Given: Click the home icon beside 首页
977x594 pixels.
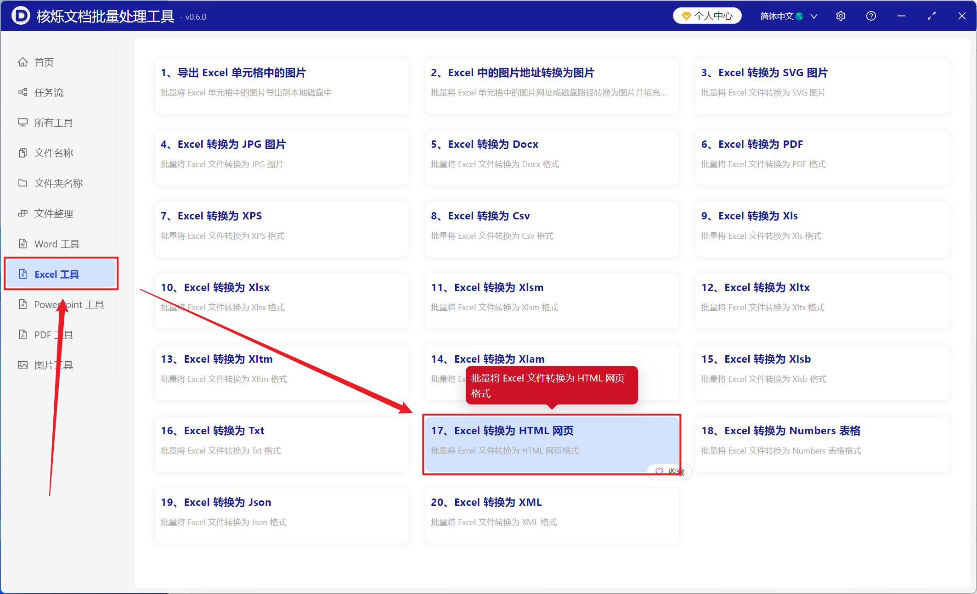Looking at the screenshot, I should point(23,62).
